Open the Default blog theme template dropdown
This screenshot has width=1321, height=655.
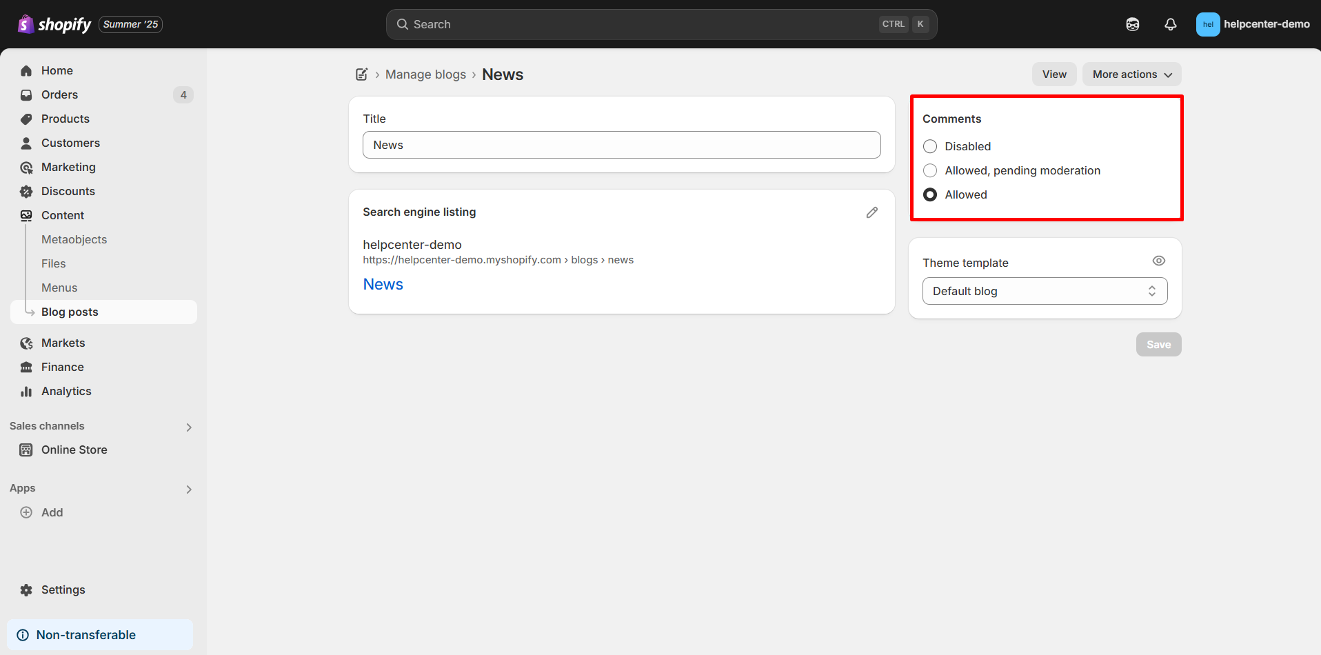point(1044,291)
